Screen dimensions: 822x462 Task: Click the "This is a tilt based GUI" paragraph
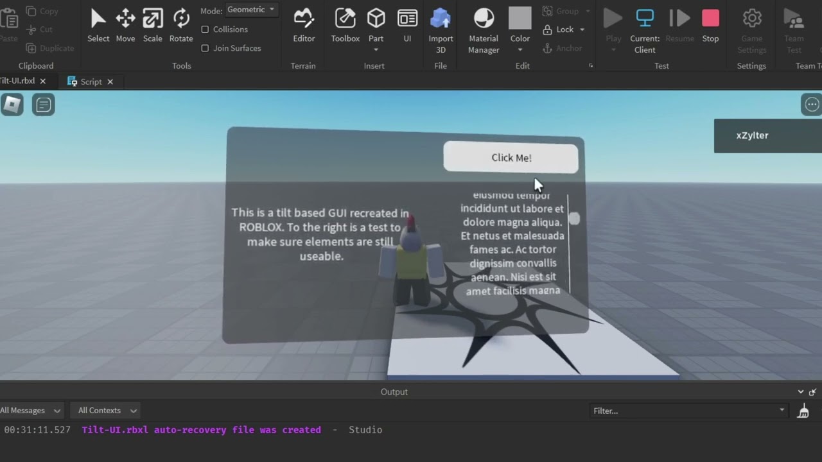click(320, 234)
